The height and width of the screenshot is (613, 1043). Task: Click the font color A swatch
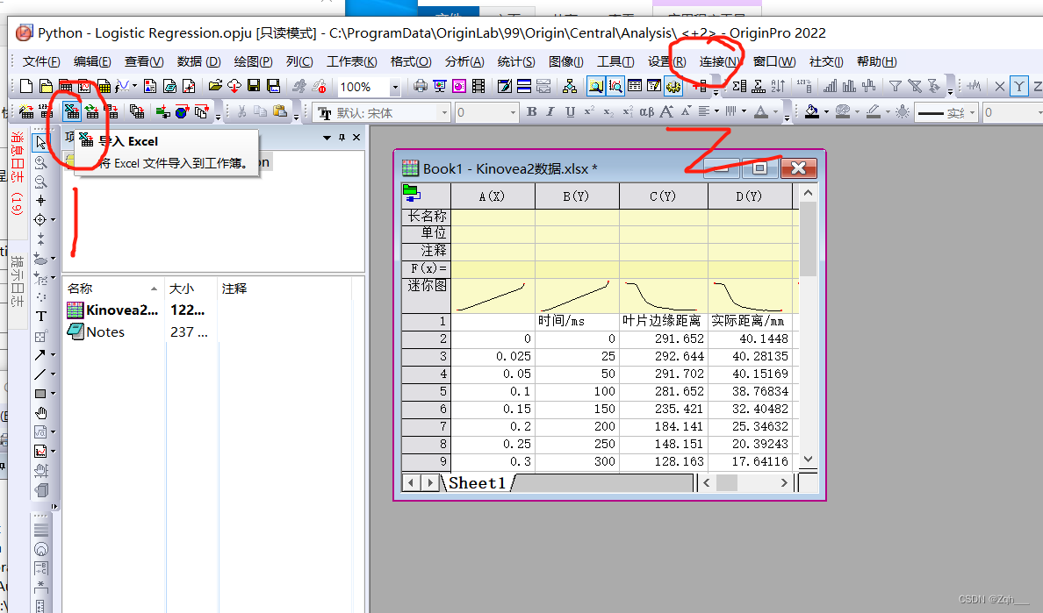[x=762, y=111]
